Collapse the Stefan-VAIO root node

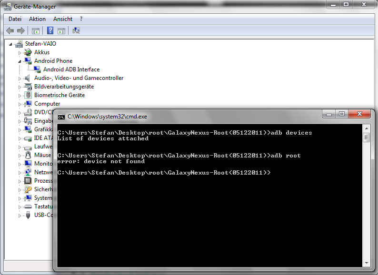10,44
